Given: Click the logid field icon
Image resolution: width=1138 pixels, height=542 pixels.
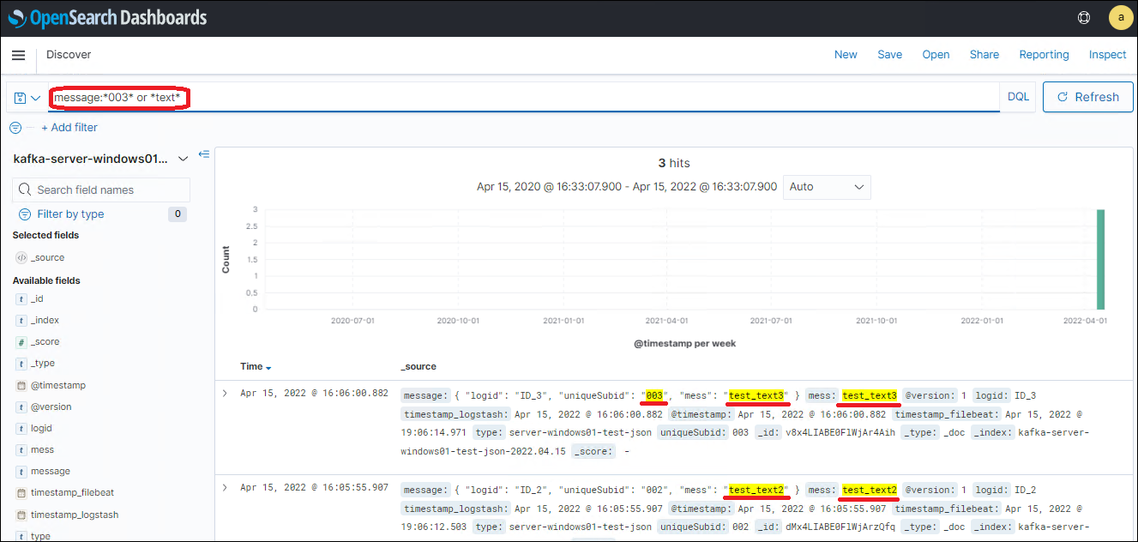Looking at the screenshot, I should pyautogui.click(x=21, y=428).
